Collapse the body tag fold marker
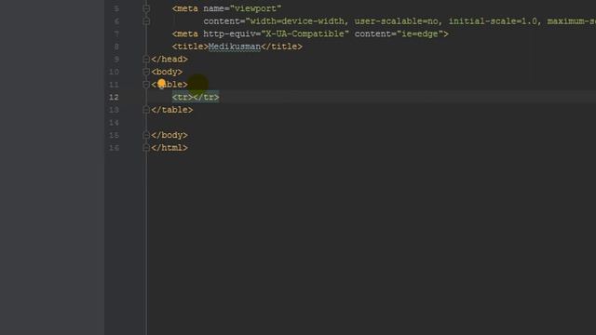Image resolution: width=596 pixels, height=335 pixels. click(146, 72)
